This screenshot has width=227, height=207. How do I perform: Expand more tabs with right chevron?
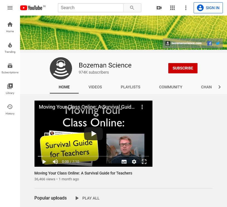[x=219, y=87]
